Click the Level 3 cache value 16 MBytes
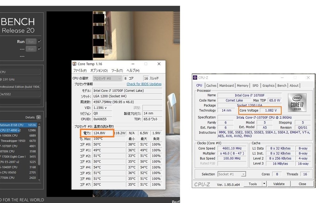This screenshot has height=203, width=319. tap(280, 163)
